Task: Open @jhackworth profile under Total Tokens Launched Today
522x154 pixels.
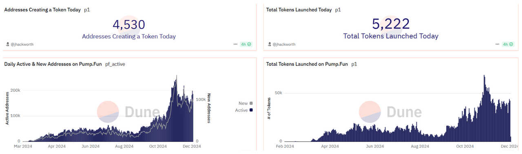Action: point(284,44)
